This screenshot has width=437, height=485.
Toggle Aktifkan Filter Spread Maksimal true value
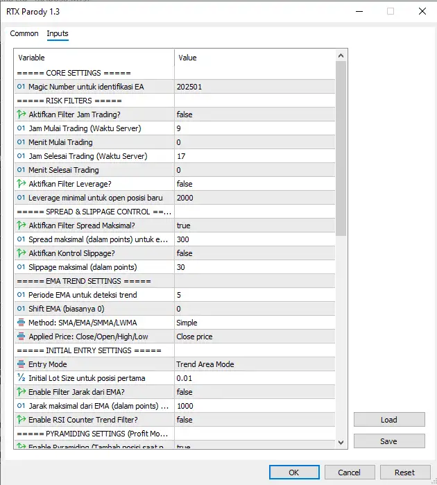254,226
